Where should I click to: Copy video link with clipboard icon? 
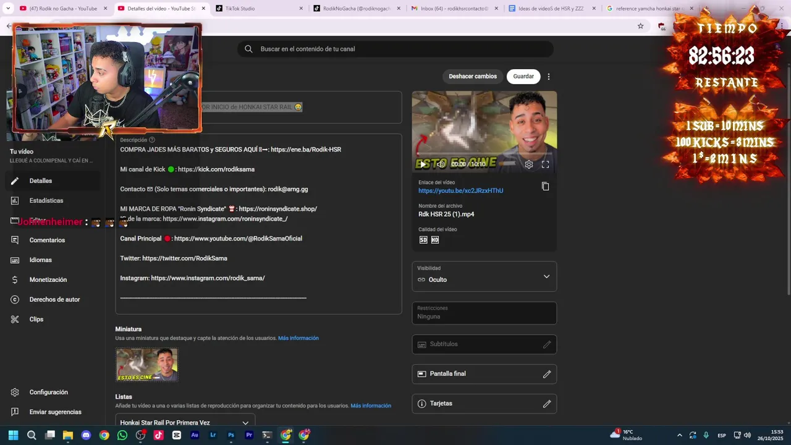pos(545,186)
